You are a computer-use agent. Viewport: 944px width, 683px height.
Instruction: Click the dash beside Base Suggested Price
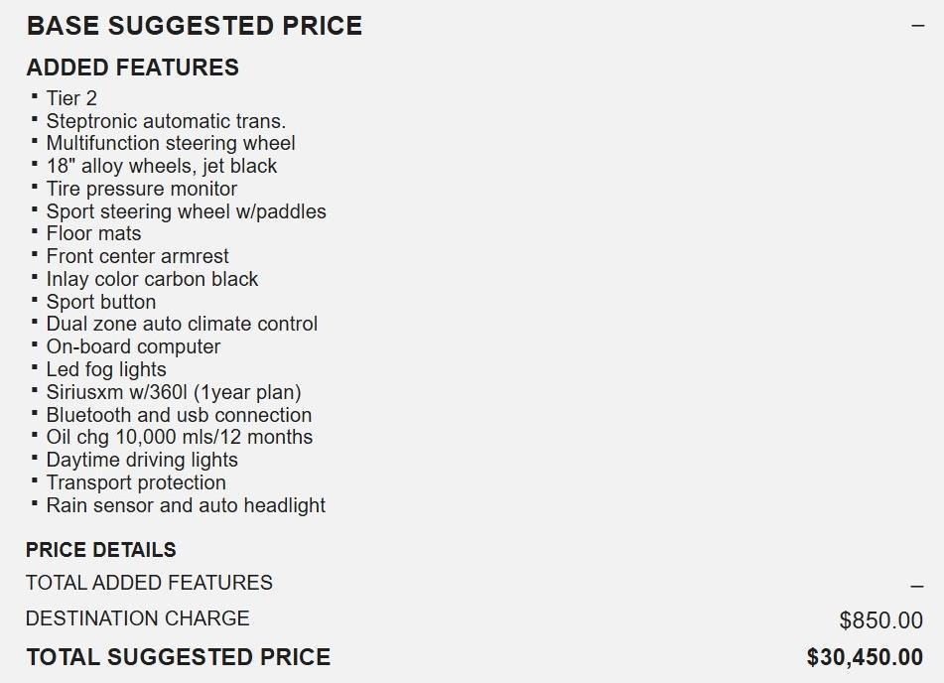click(x=917, y=26)
